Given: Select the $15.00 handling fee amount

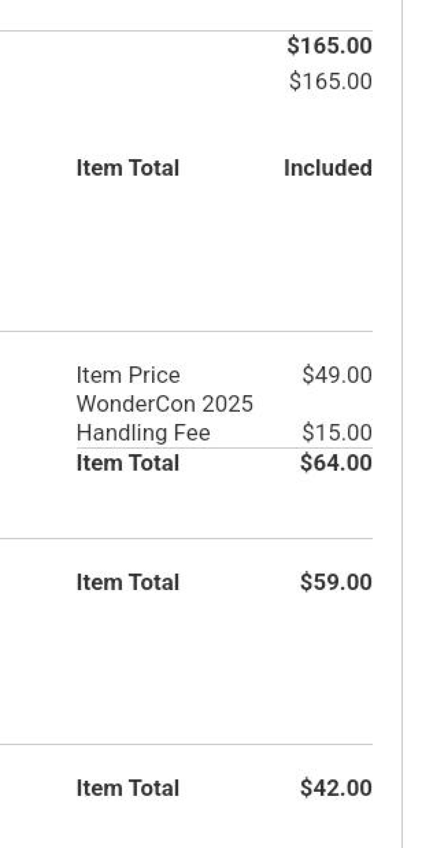Looking at the screenshot, I should tap(337, 432).
